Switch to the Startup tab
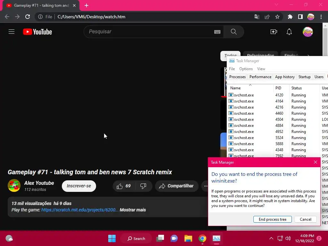Screen dimensions: 328x246 pos(304,77)
